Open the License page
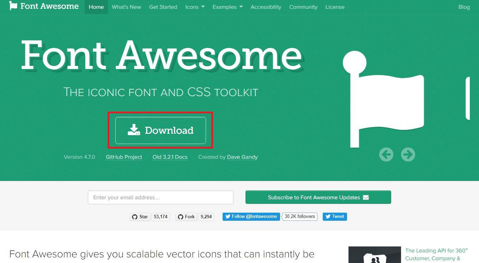The height and width of the screenshot is (263, 479). 335,7
